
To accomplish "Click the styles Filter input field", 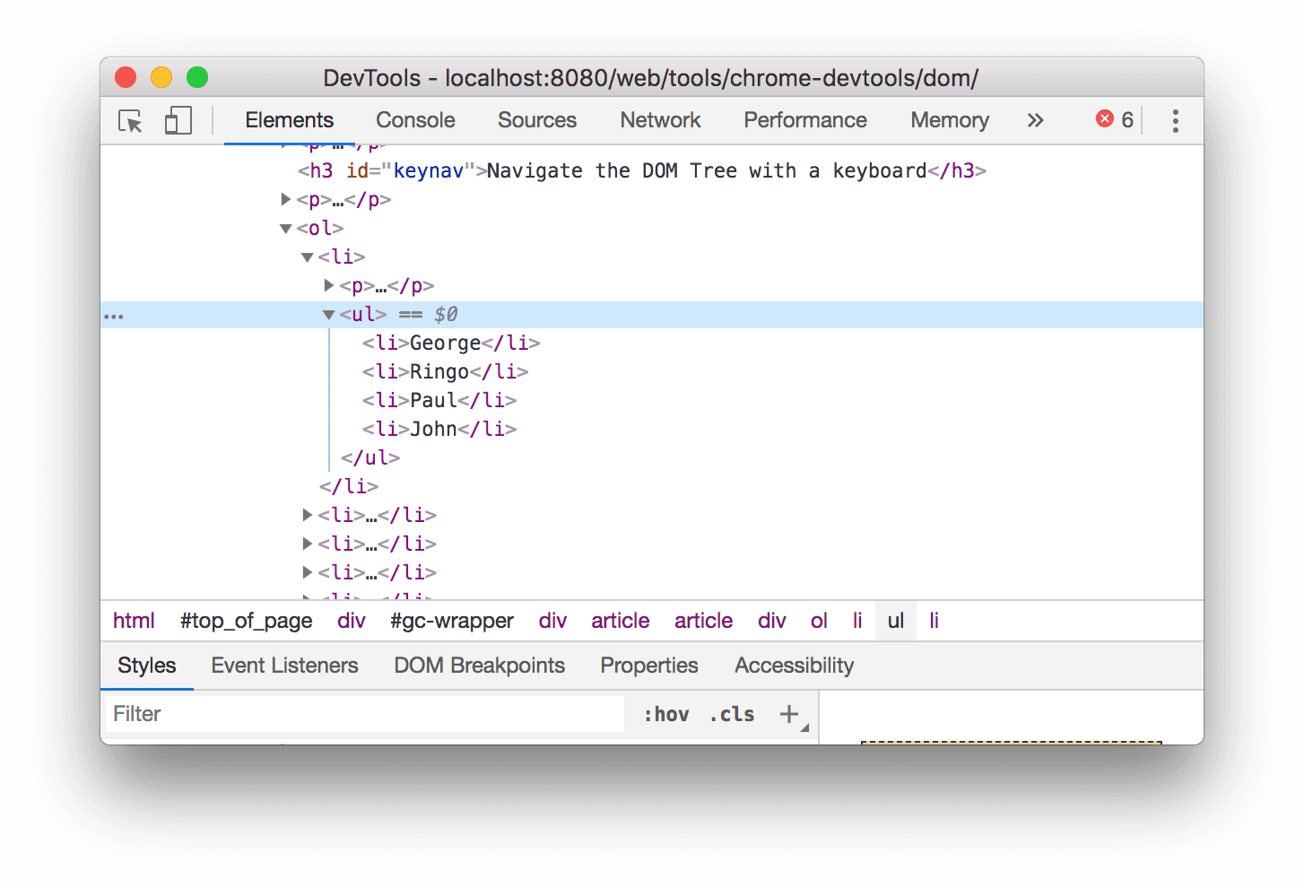I will click(x=359, y=713).
